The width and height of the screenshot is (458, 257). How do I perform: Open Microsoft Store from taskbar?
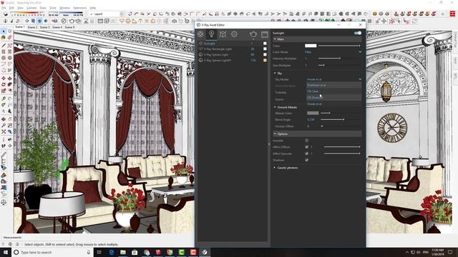[135, 252]
